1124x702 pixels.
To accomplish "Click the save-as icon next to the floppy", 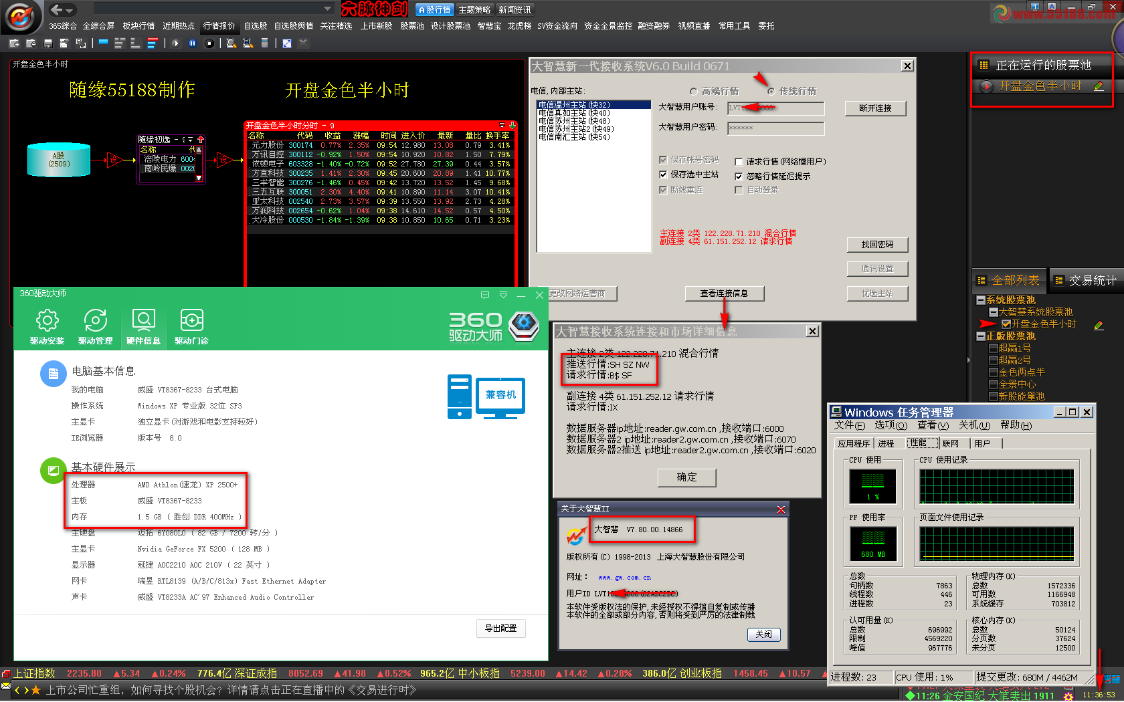I will point(64,43).
